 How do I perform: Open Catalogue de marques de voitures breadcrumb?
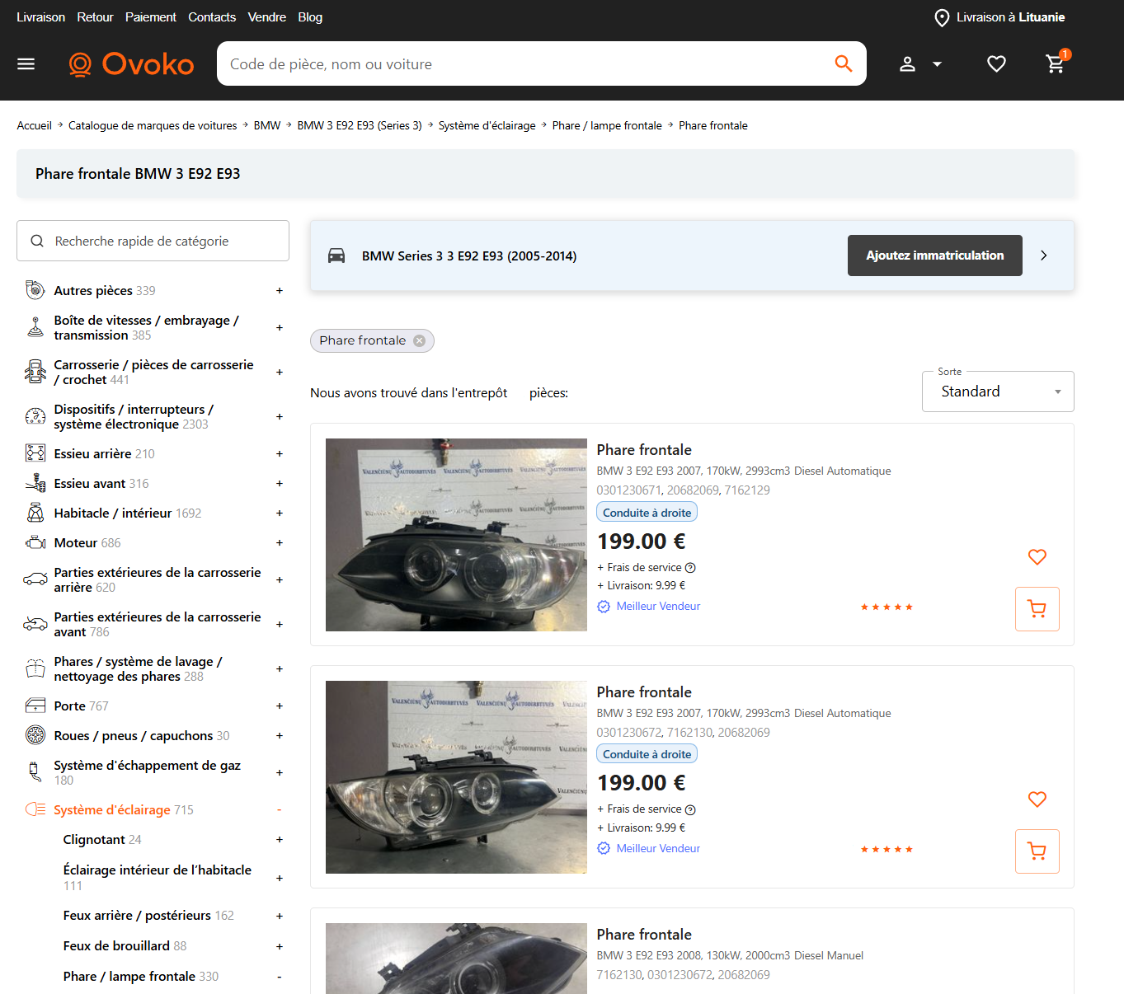click(153, 125)
